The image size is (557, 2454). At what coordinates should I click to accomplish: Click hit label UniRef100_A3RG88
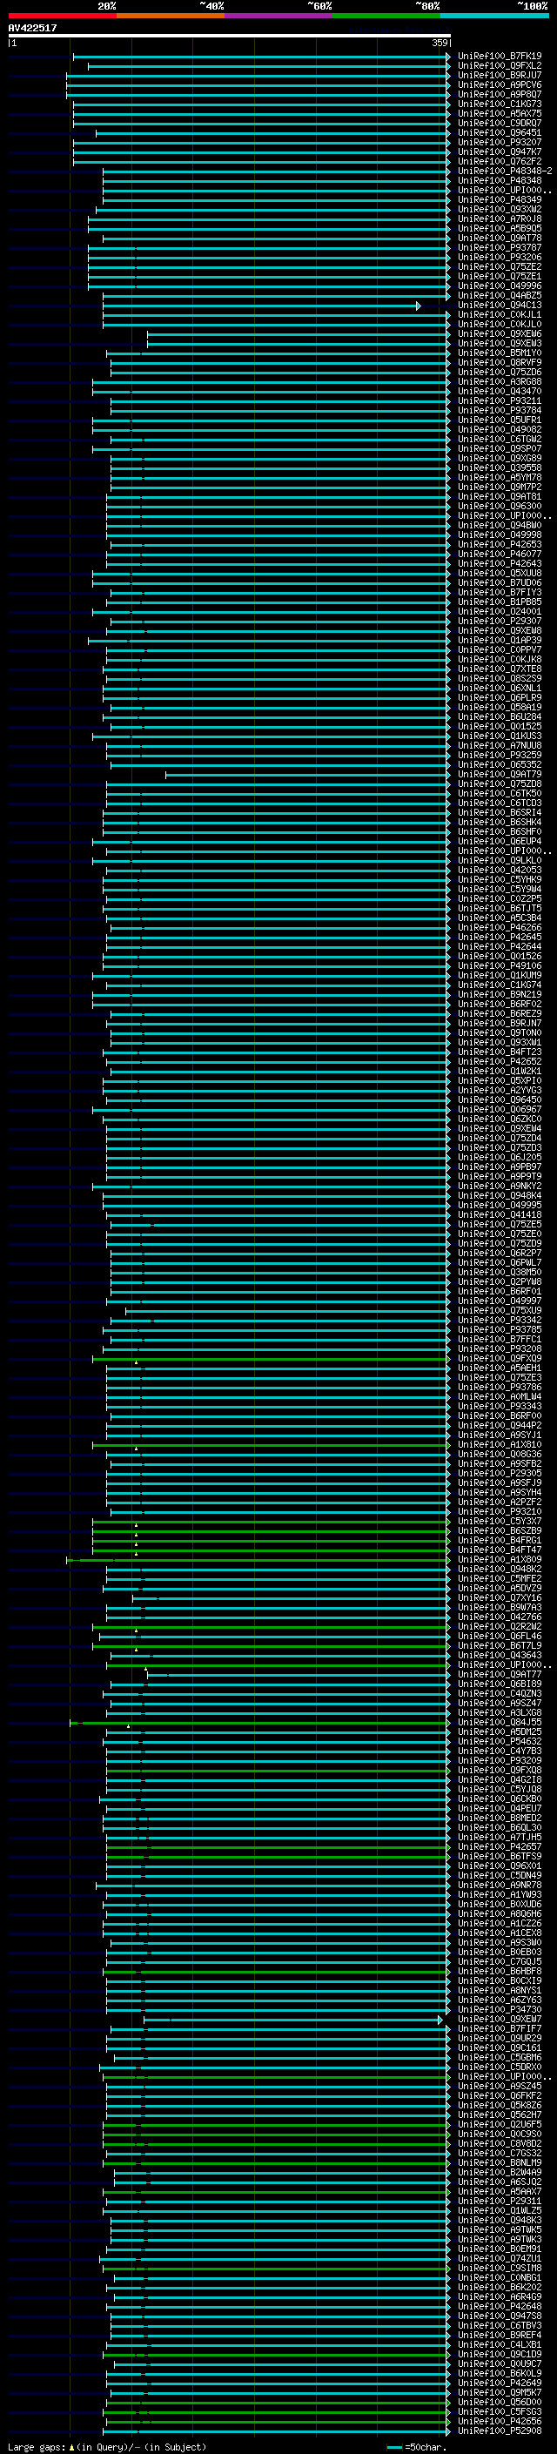[x=499, y=382]
